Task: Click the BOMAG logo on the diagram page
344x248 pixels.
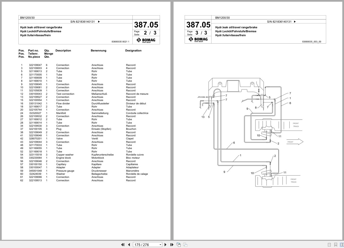Action: [198, 40]
